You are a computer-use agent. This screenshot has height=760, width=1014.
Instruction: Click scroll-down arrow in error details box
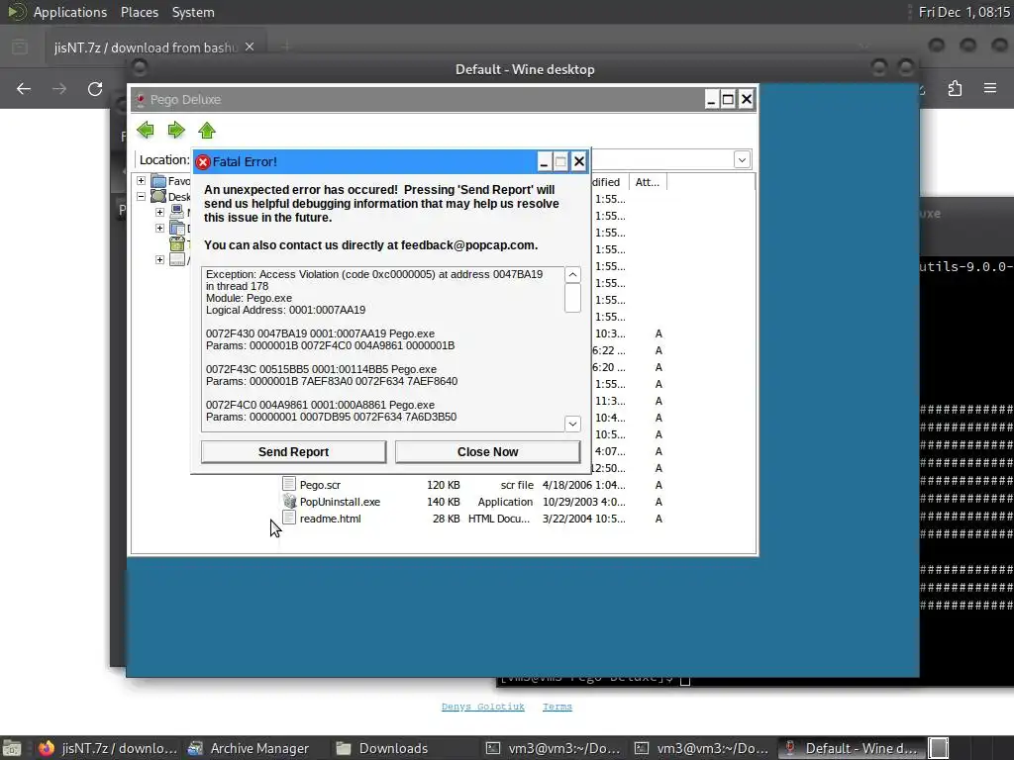572,424
